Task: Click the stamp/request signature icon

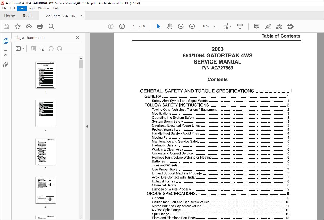Action: (290, 26)
